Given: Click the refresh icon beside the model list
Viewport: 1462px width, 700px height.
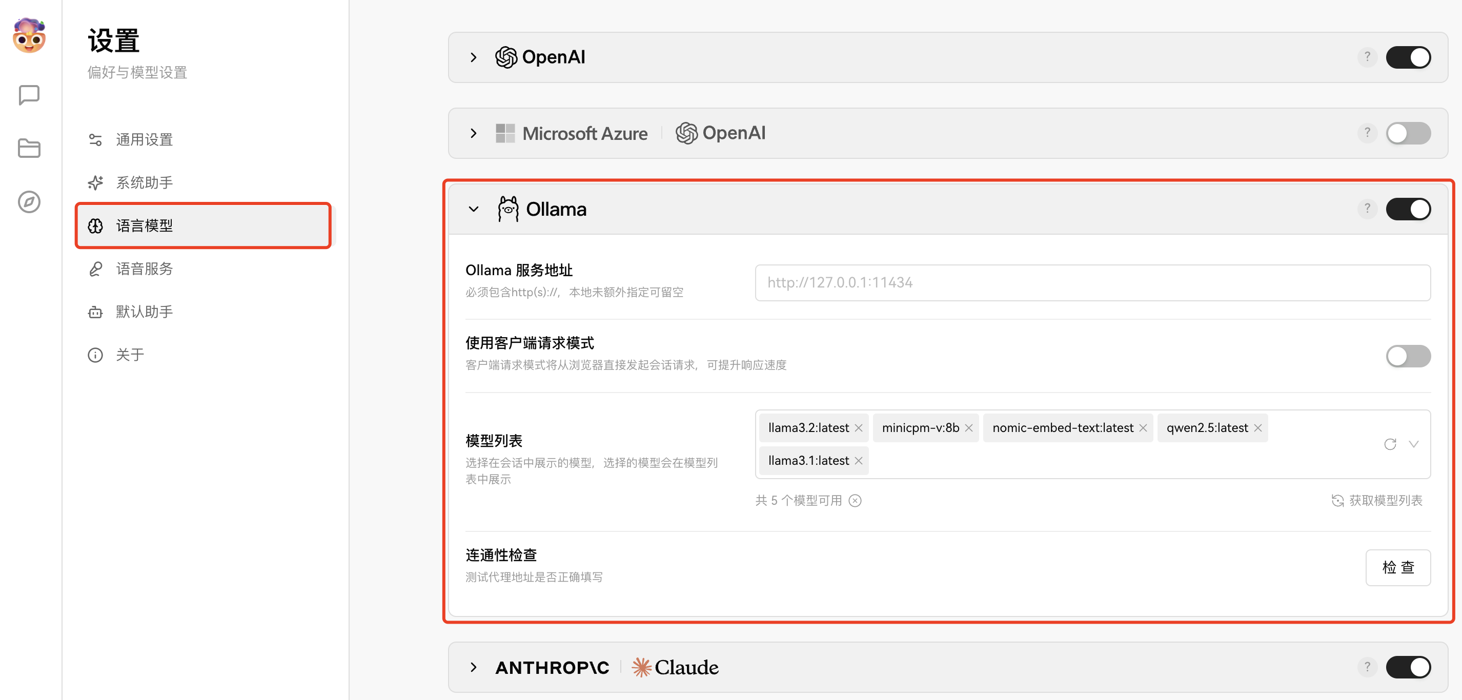Looking at the screenshot, I should [1390, 444].
